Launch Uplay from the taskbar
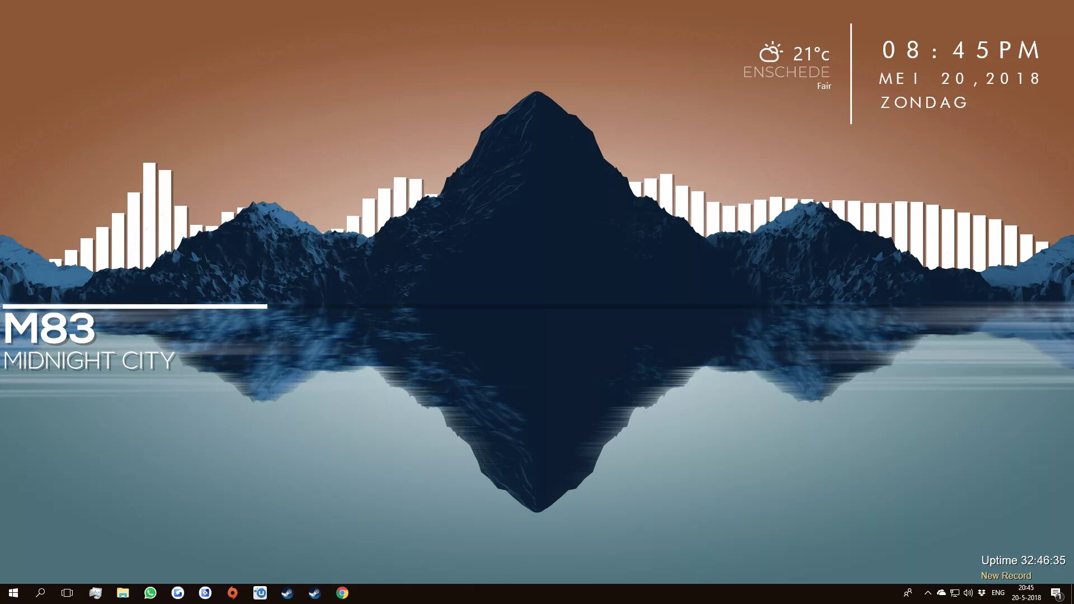This screenshot has height=604, width=1074. [x=260, y=593]
